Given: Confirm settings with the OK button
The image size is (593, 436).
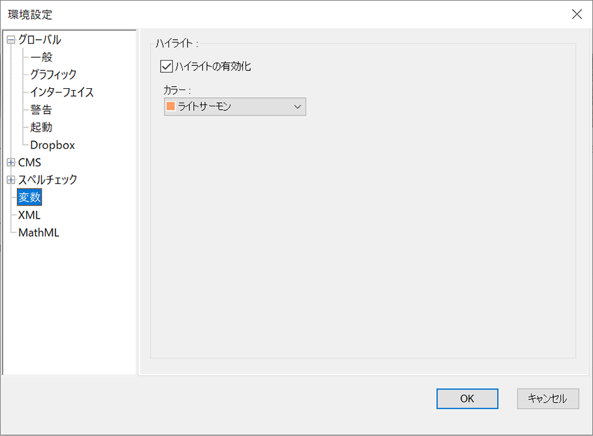Looking at the screenshot, I should tap(467, 399).
